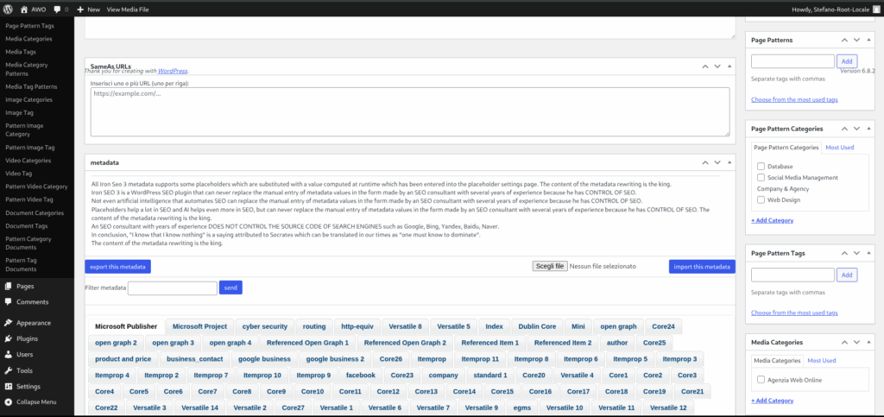Collapse the Page Pattern Tags panel

868,253
